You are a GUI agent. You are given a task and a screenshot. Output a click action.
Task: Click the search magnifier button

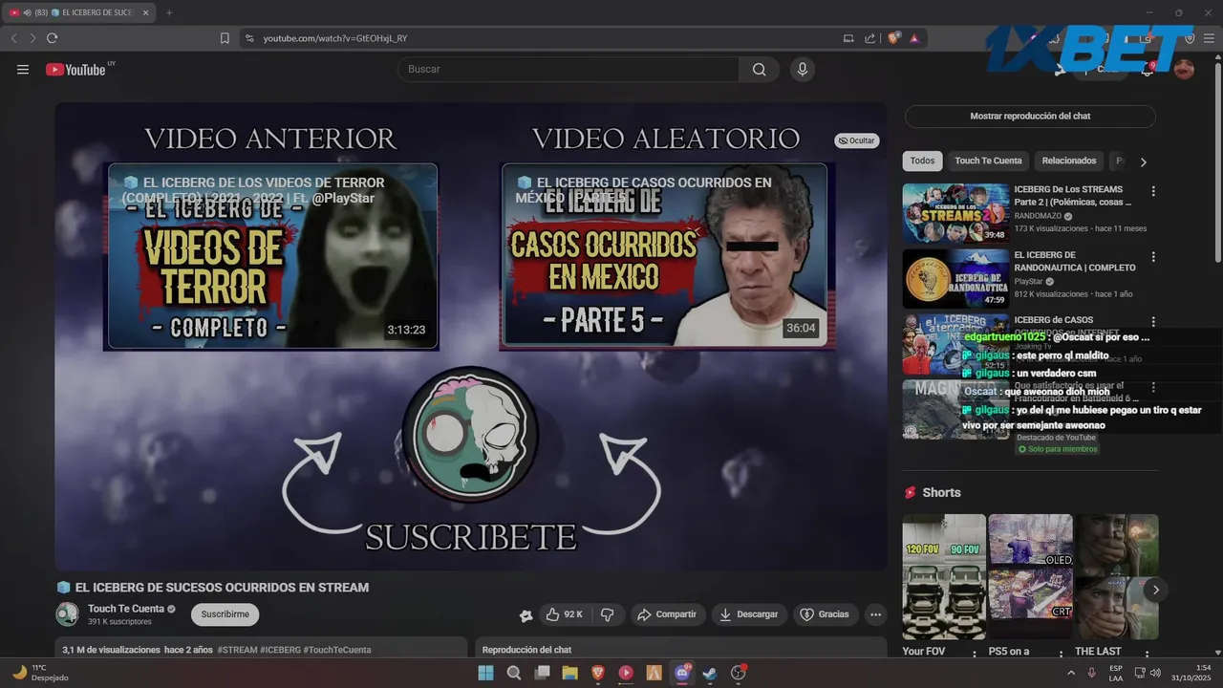[760, 69]
